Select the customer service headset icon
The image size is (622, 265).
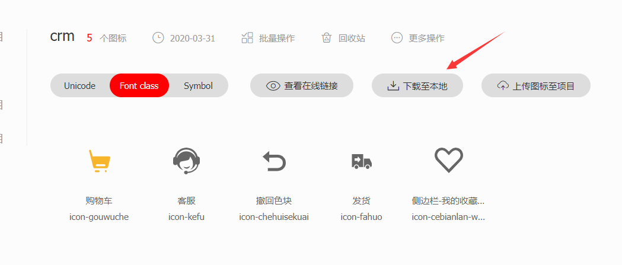tap(186, 161)
